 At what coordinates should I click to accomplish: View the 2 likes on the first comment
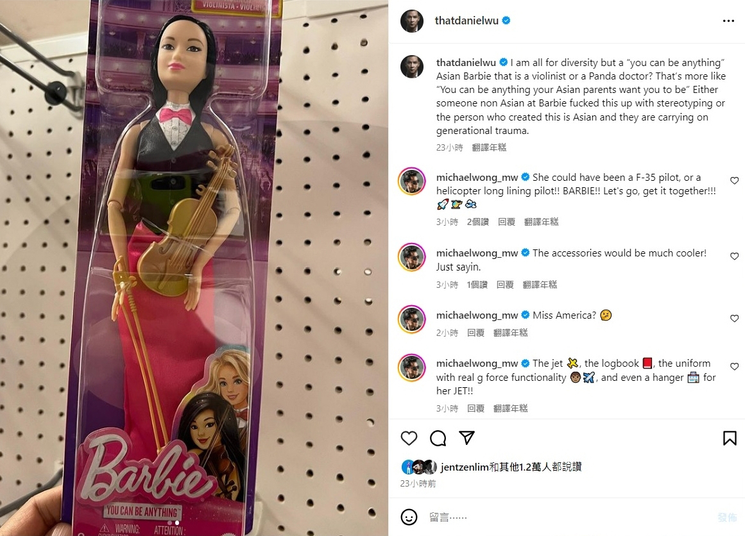coord(477,222)
